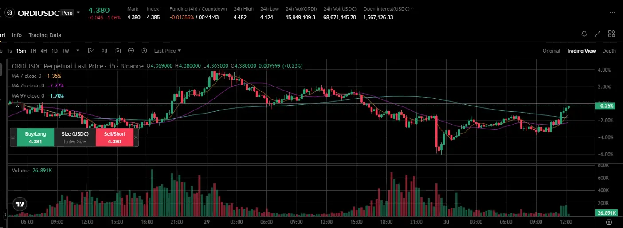Select the 1W interval
The width and height of the screenshot is (623, 228).
pyautogui.click(x=66, y=51)
